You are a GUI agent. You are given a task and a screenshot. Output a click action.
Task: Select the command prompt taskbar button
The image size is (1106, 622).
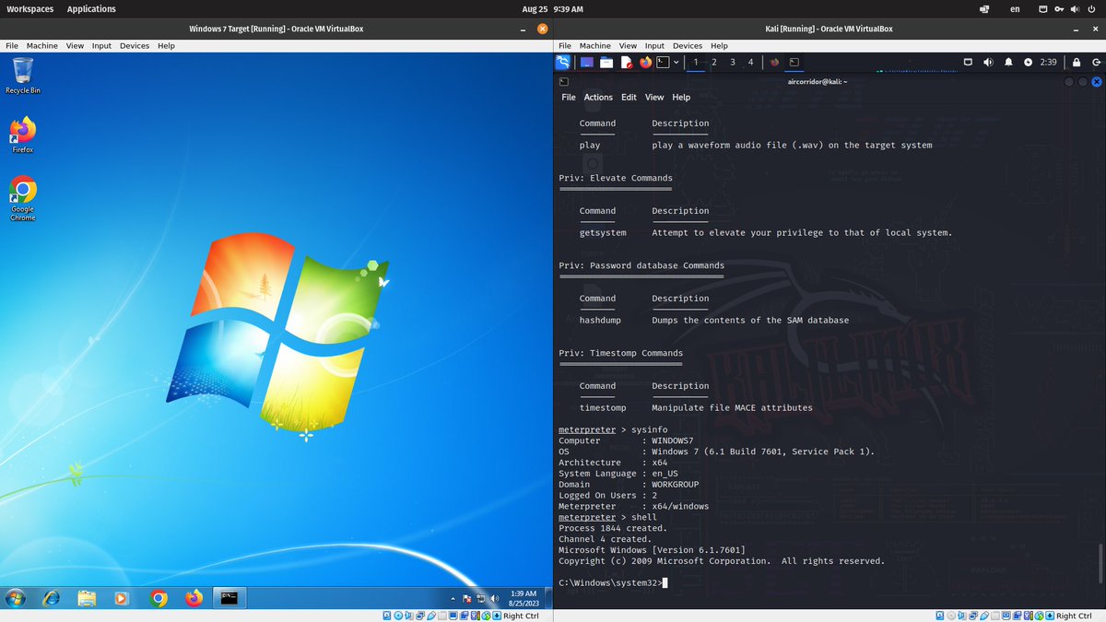229,598
